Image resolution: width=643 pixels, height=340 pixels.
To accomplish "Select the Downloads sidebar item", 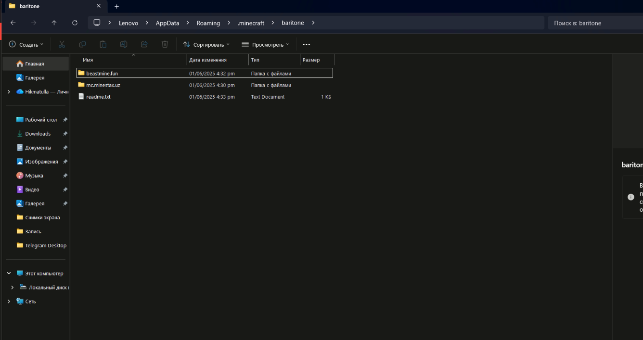I will pos(38,134).
